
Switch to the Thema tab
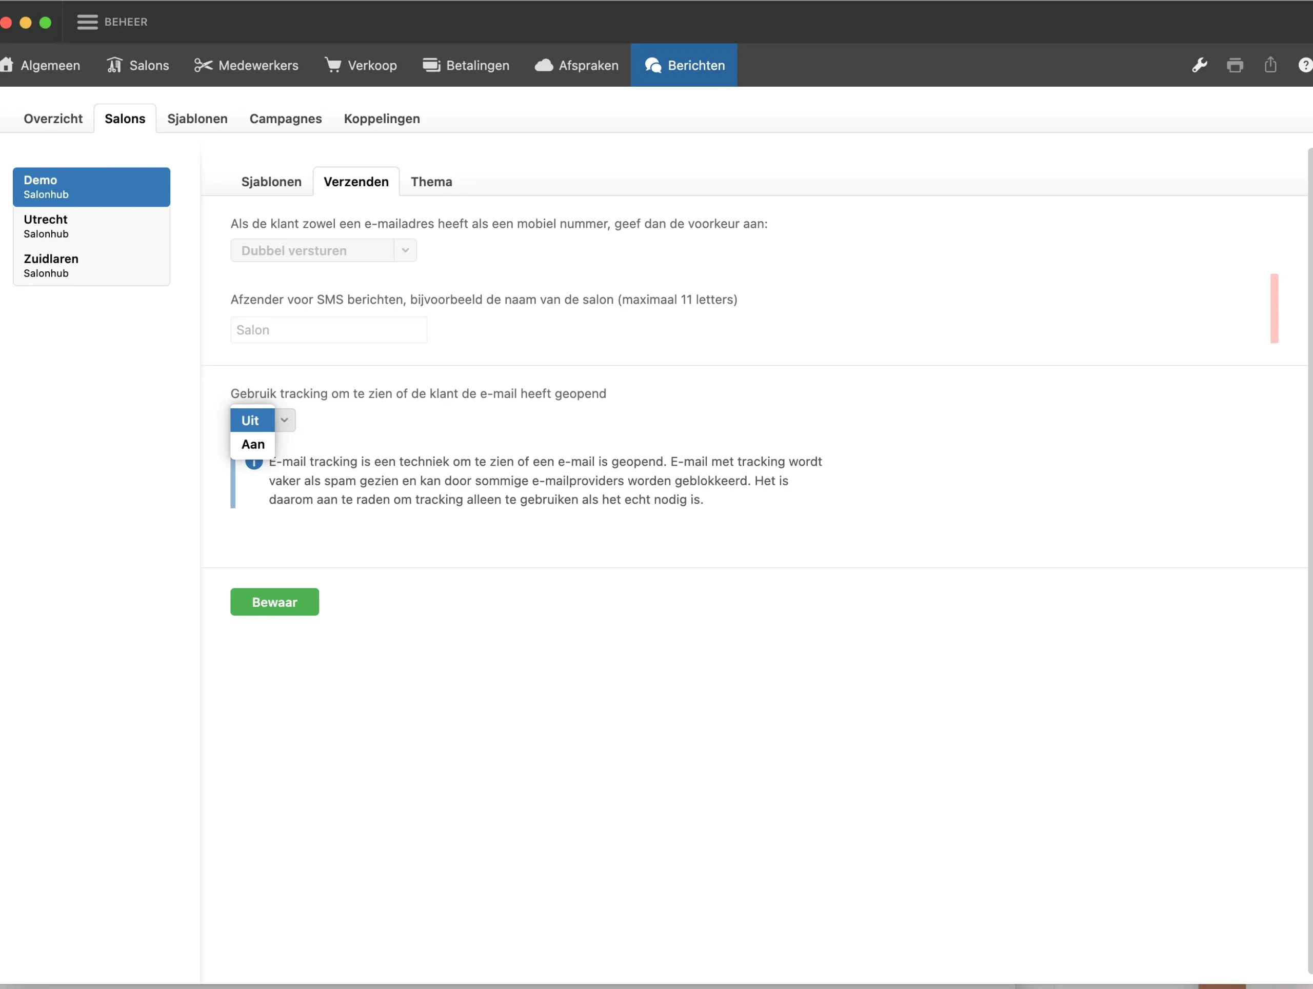tap(431, 182)
